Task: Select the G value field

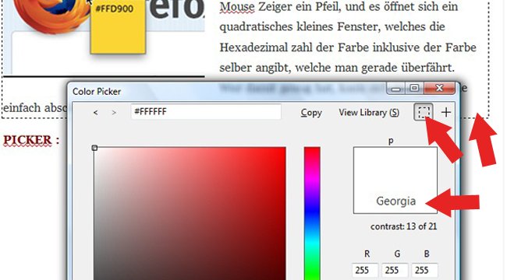Action: [x=395, y=270]
